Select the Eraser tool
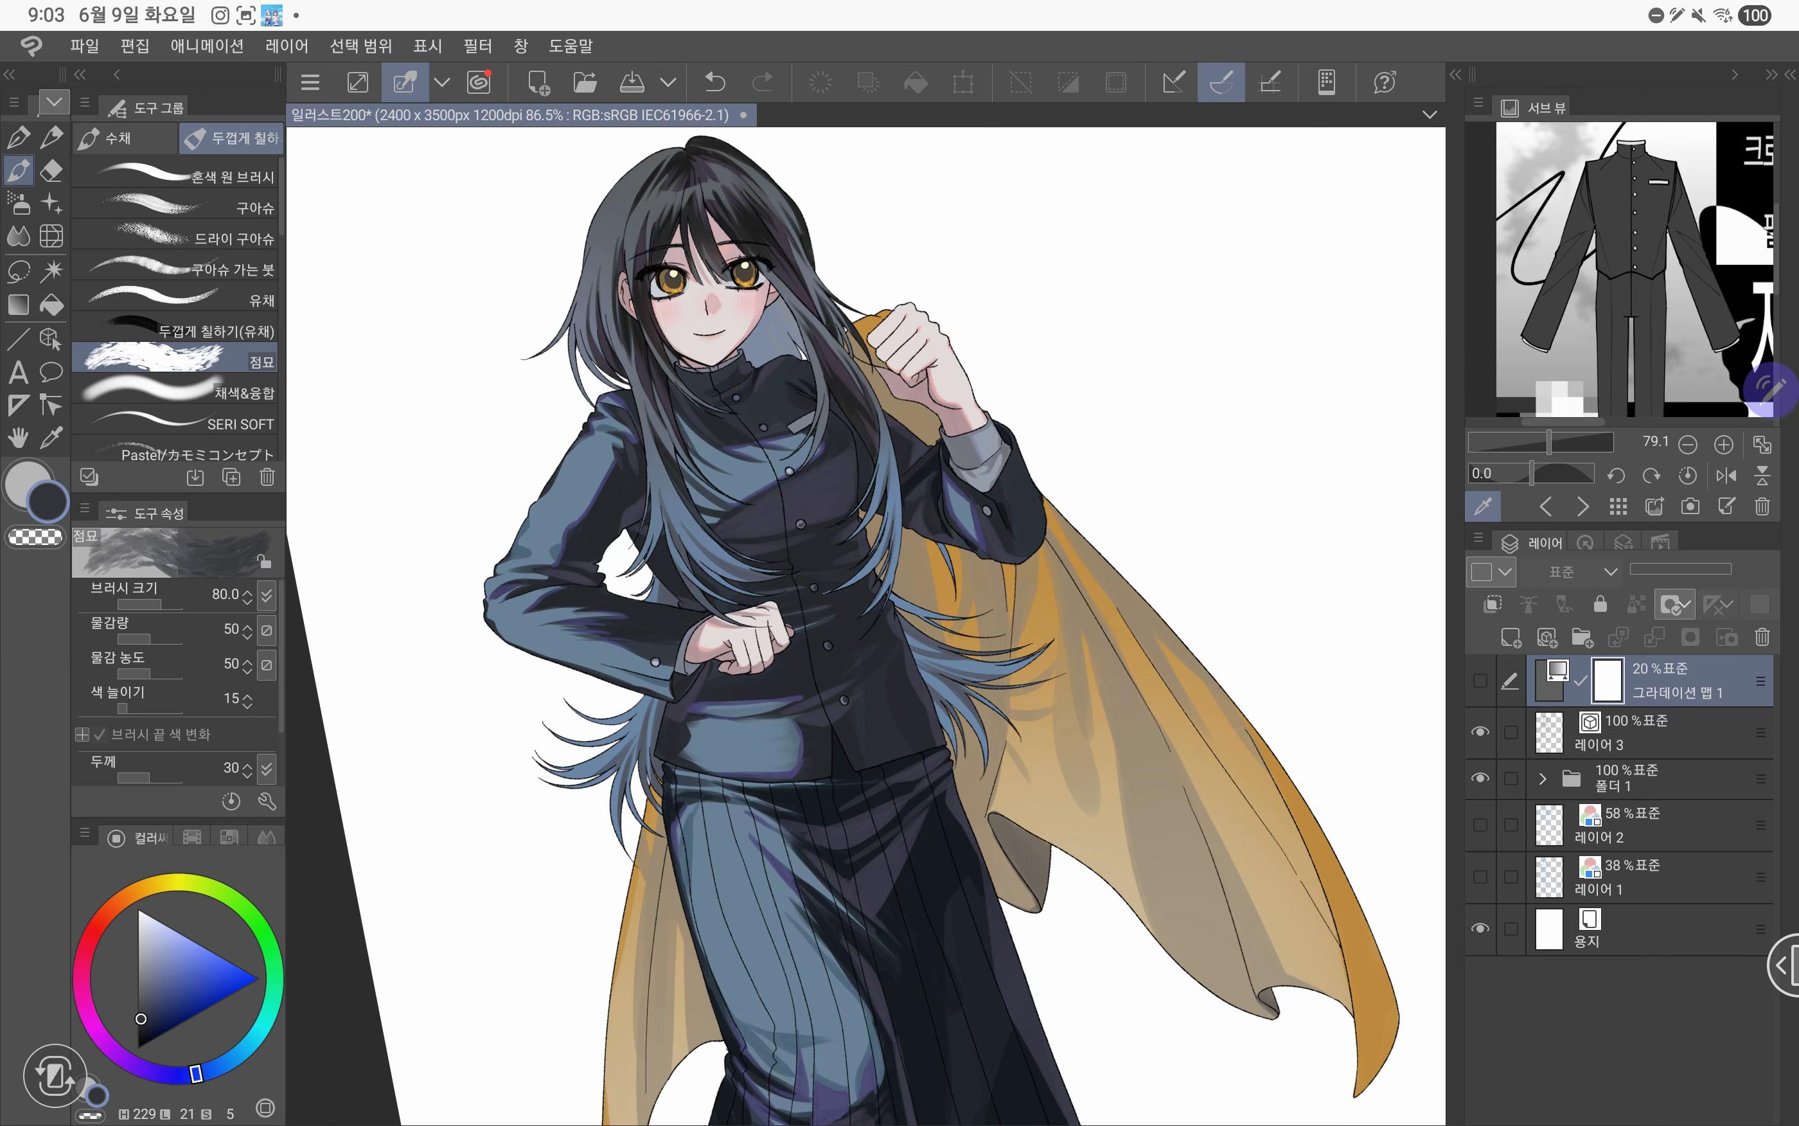 [x=51, y=170]
